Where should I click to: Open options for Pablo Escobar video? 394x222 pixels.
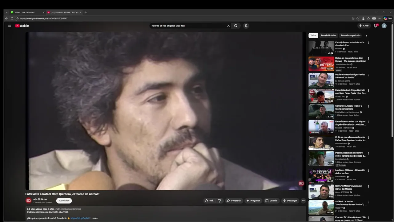tap(368, 153)
